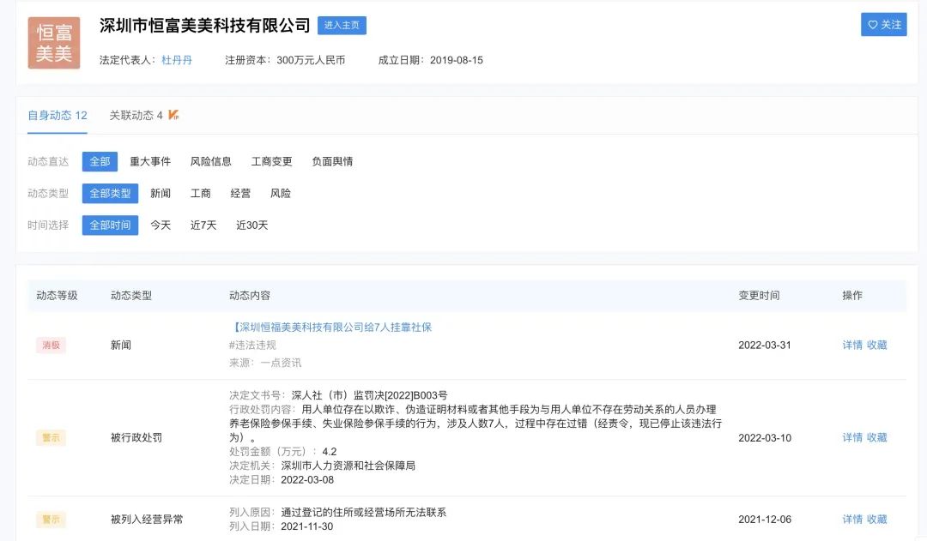Click the 消极 tag on the news row
Viewport: 927px width, 541px height.
pos(51,345)
